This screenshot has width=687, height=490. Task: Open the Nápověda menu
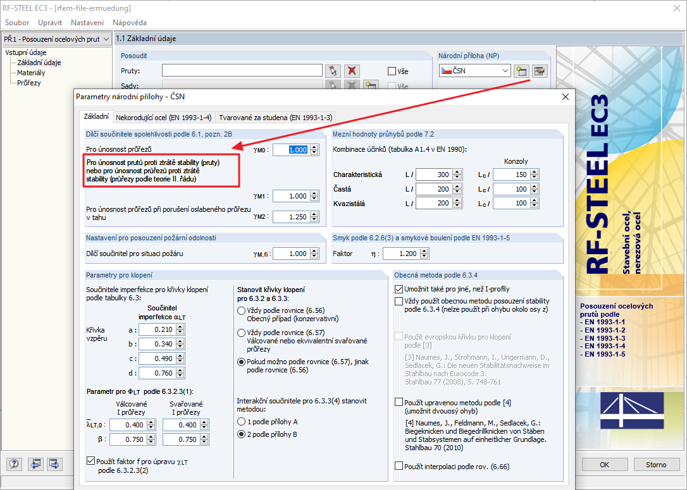click(x=130, y=23)
